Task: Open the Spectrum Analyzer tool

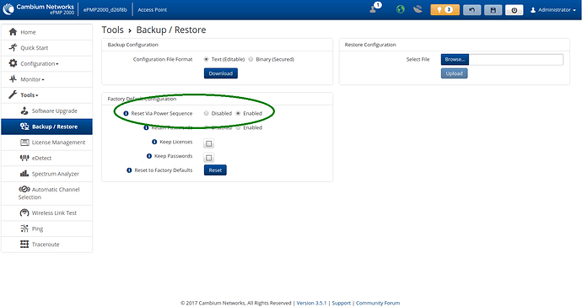Action: coord(46,174)
